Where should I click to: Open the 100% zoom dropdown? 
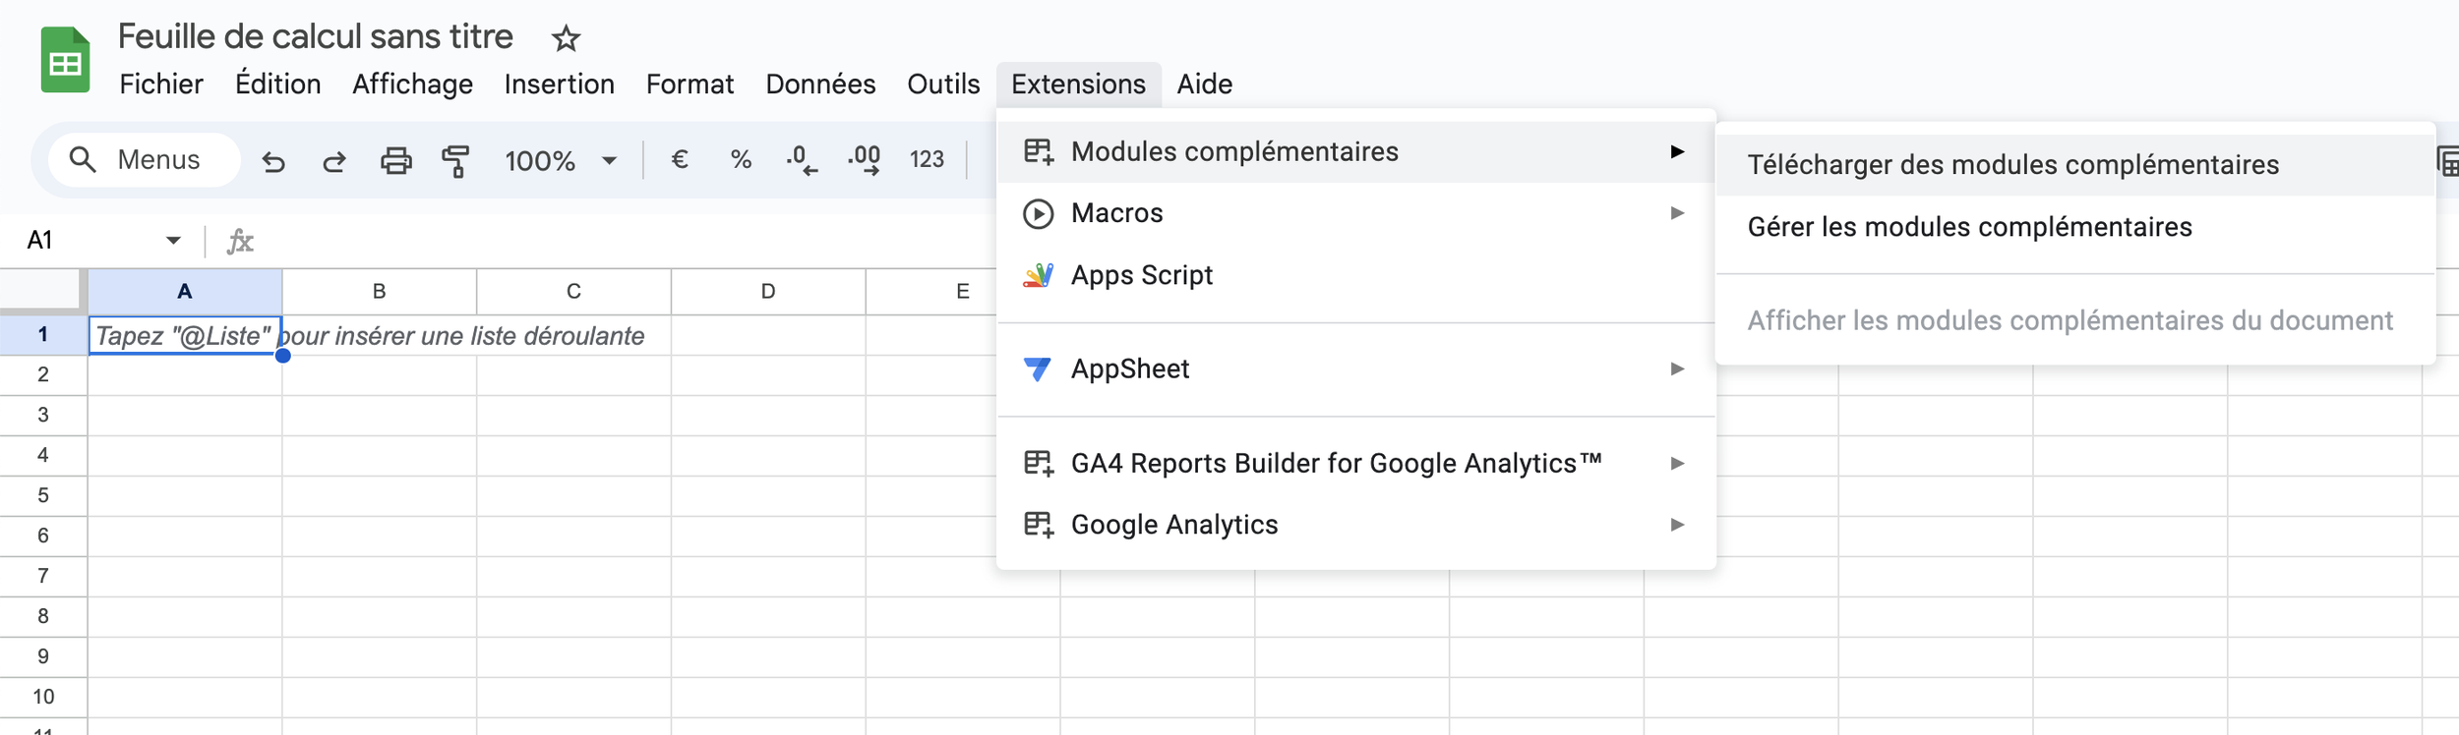pyautogui.click(x=561, y=160)
